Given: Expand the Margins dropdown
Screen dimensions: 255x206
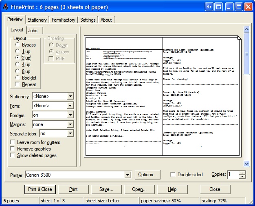Looking at the screenshot, I should click(70, 124).
